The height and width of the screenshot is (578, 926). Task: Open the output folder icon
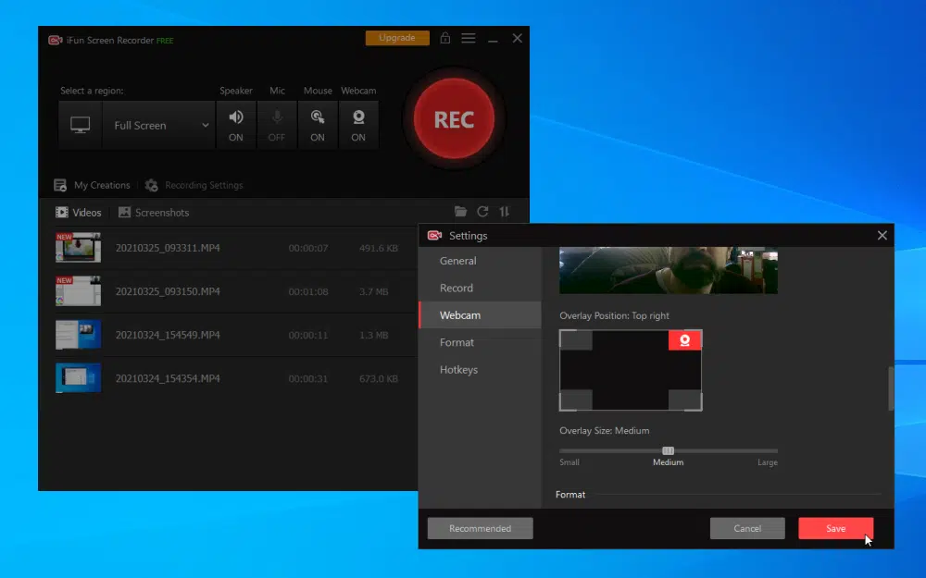[x=460, y=211]
